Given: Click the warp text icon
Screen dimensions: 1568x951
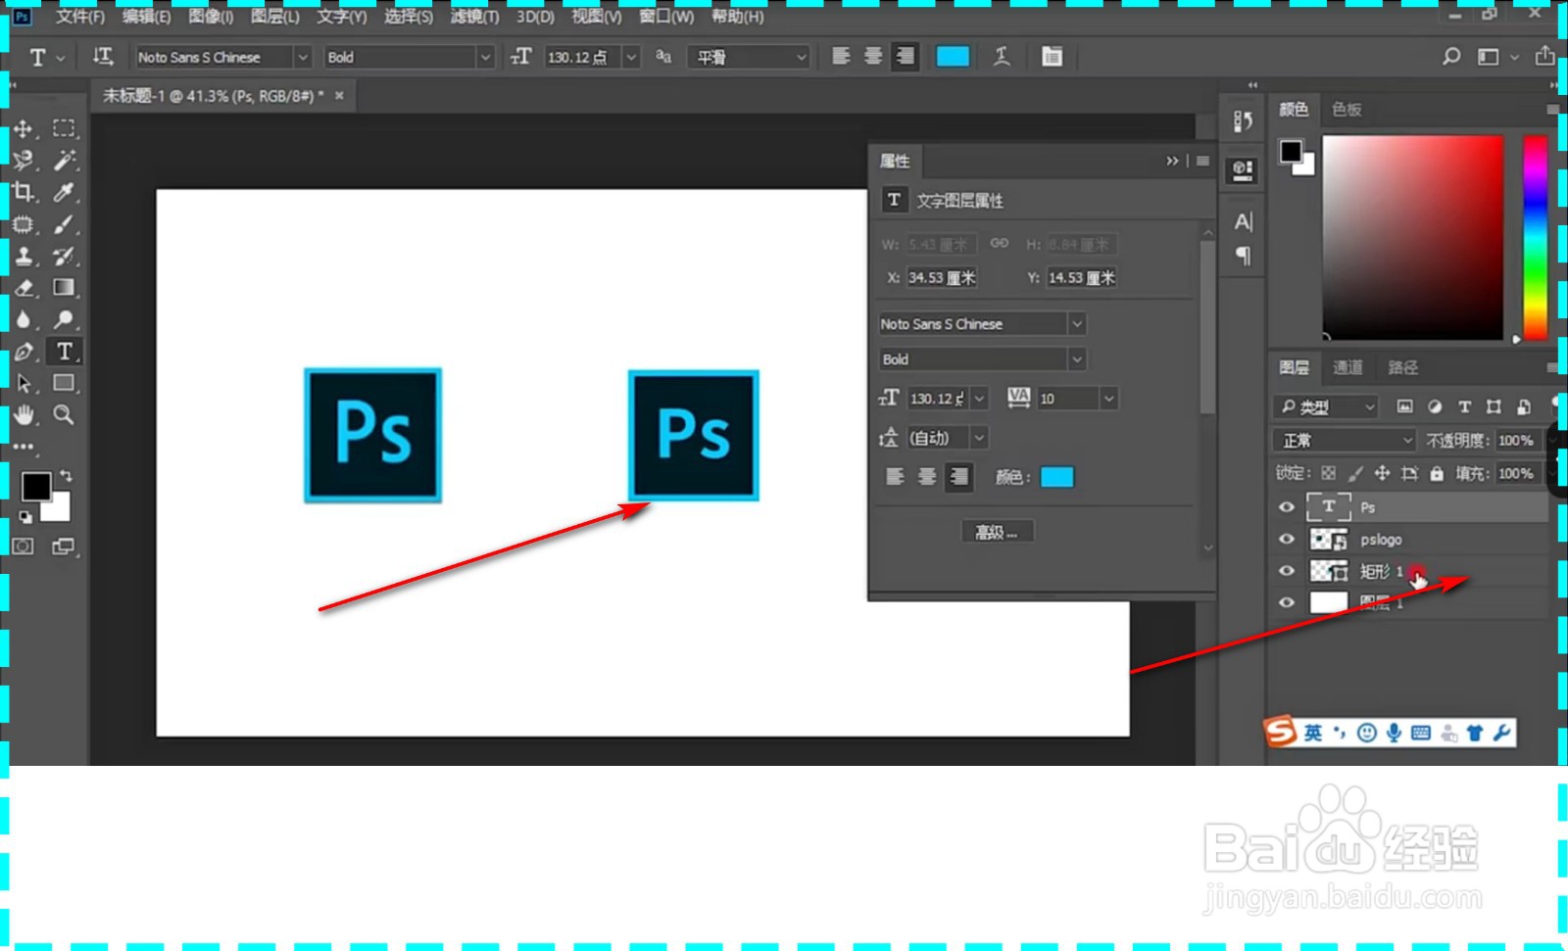Looking at the screenshot, I should [x=1002, y=57].
